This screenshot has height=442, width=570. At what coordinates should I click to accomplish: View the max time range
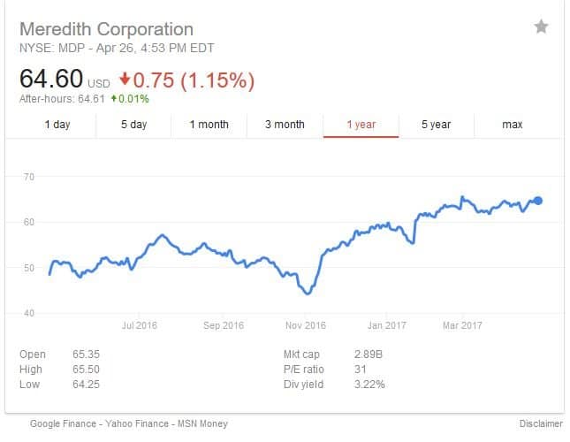[512, 125]
